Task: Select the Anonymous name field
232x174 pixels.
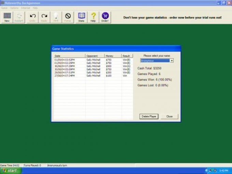Action: click(155, 60)
